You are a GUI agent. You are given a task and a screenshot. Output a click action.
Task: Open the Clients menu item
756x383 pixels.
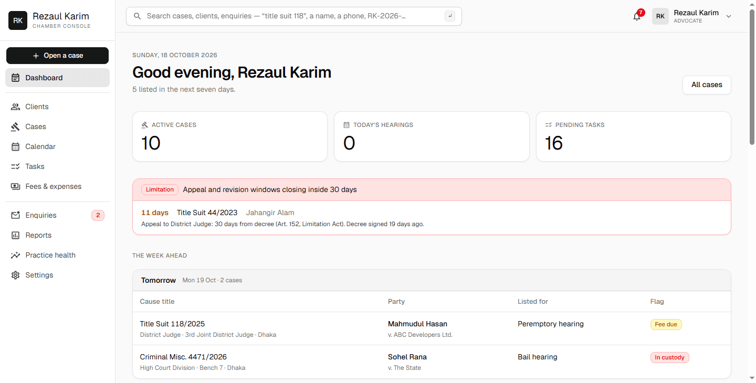57,107
